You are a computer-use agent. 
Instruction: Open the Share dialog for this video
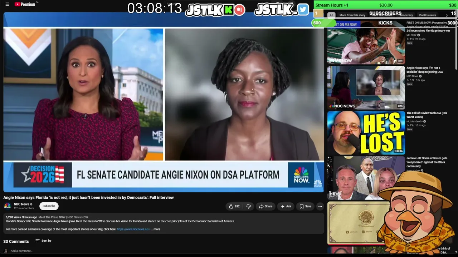tap(265, 206)
